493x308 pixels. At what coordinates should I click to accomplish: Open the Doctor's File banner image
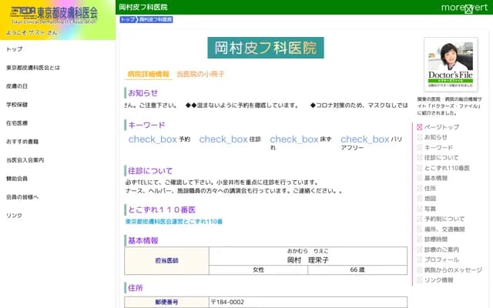pos(451,65)
